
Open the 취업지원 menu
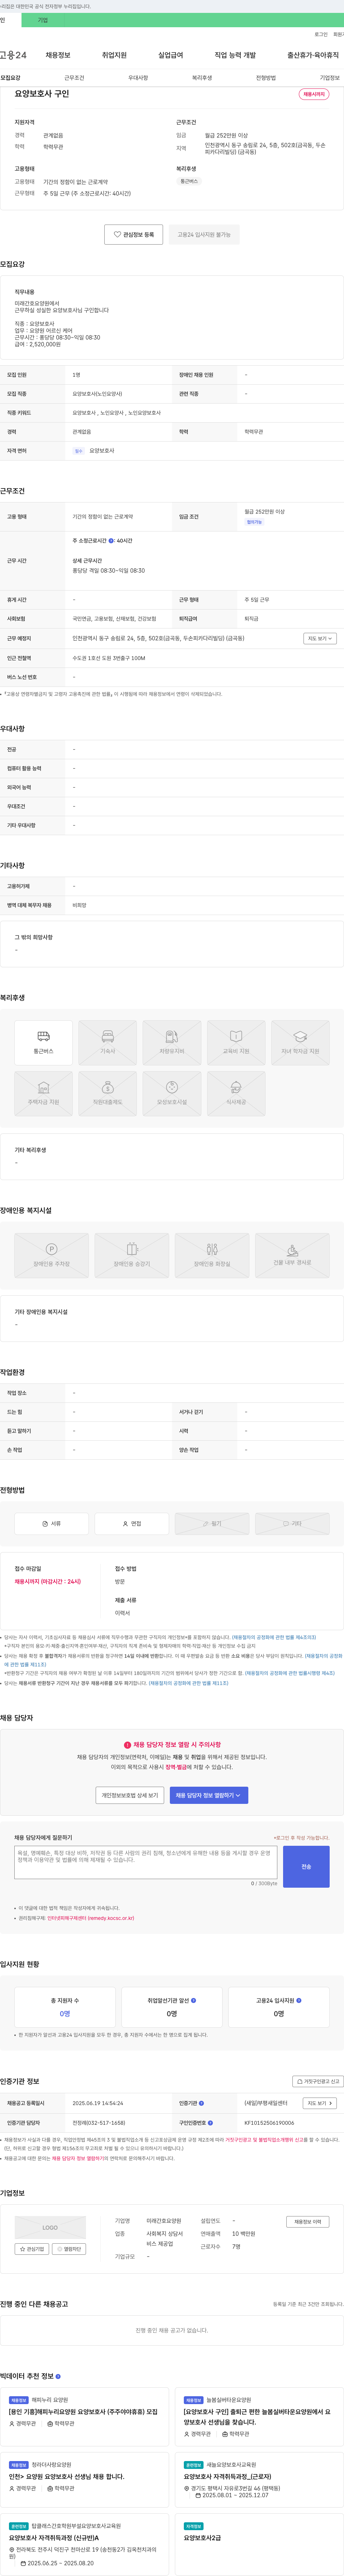(114, 55)
